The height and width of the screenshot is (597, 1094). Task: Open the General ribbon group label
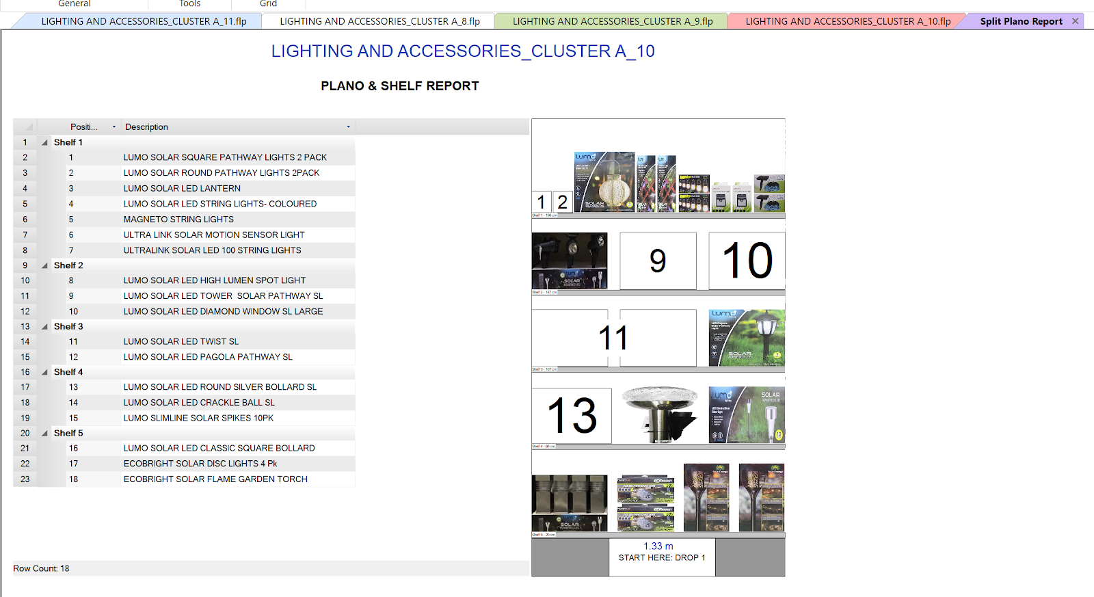coord(75,4)
